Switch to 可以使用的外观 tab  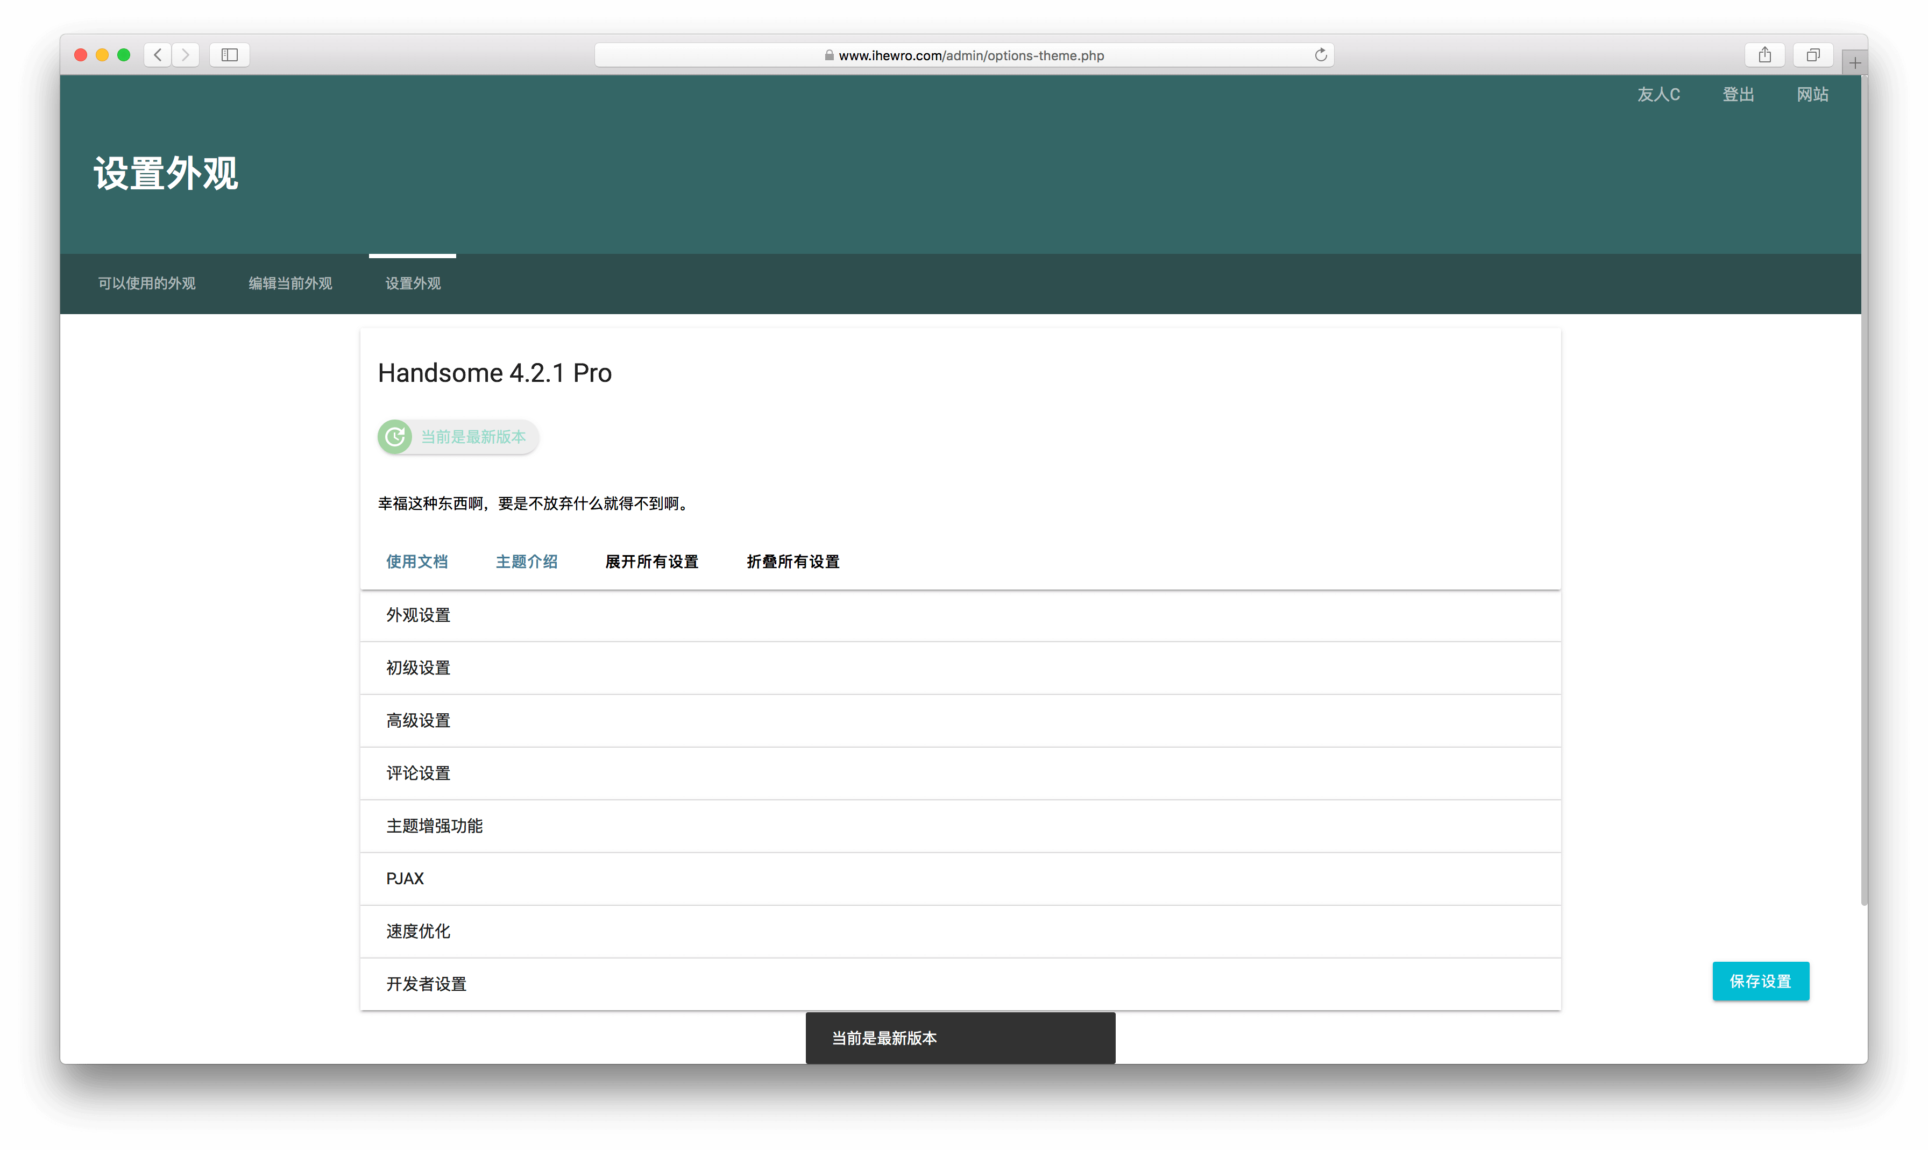tap(146, 283)
